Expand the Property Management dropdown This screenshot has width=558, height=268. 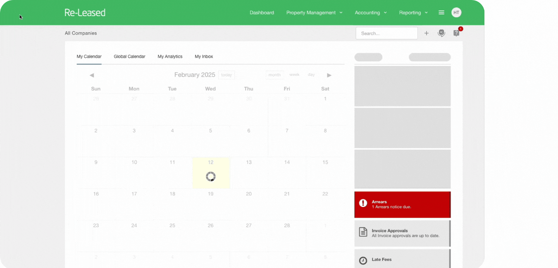click(x=315, y=13)
